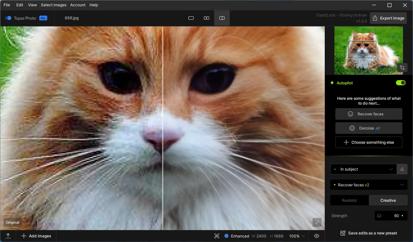The width and height of the screenshot is (413, 242).
Task: Turn off the Autopilot switch
Action: (400, 83)
